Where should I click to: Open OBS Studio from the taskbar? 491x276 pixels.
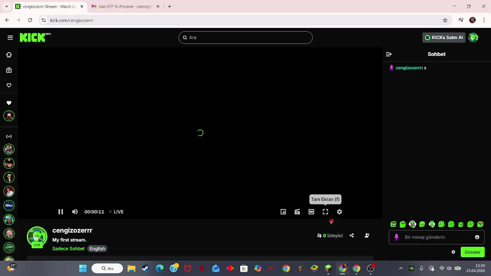(371, 268)
